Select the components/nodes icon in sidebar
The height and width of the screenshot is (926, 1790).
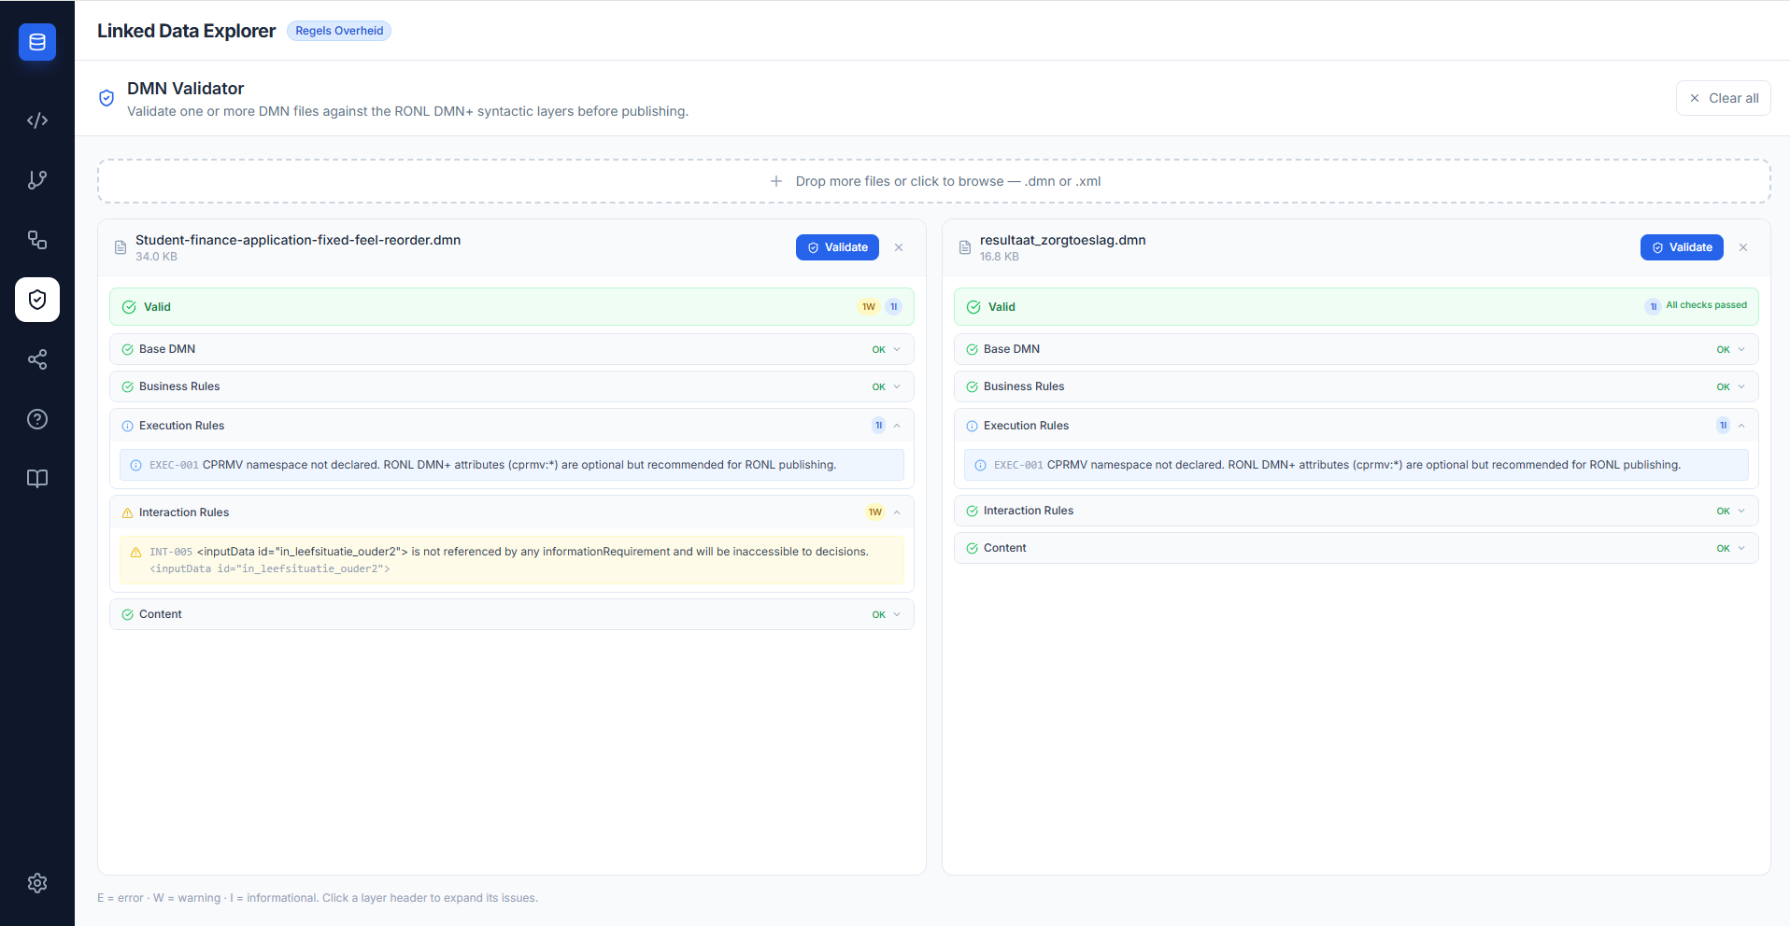[x=37, y=240]
